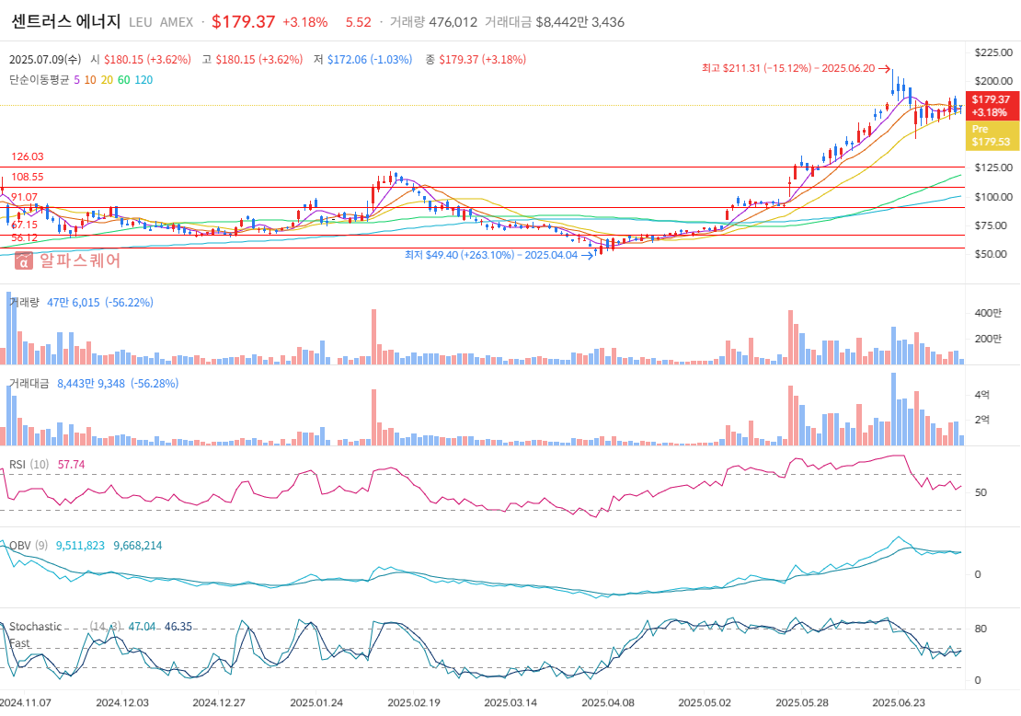Click the open price 시 $180.15
1021x716 pixels.
141,59
